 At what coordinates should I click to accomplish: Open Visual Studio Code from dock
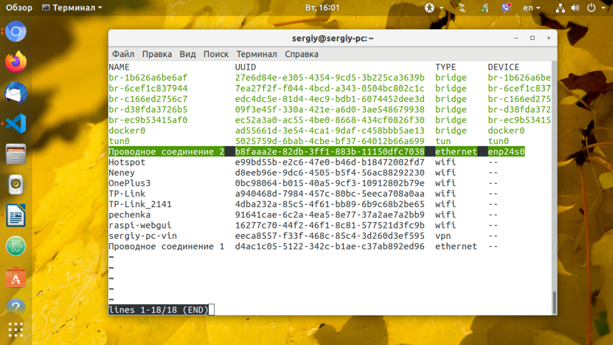click(x=16, y=123)
